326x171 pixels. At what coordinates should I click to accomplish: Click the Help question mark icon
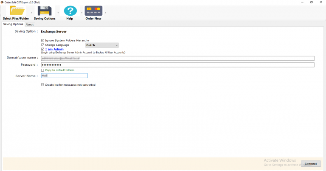tap(70, 11)
